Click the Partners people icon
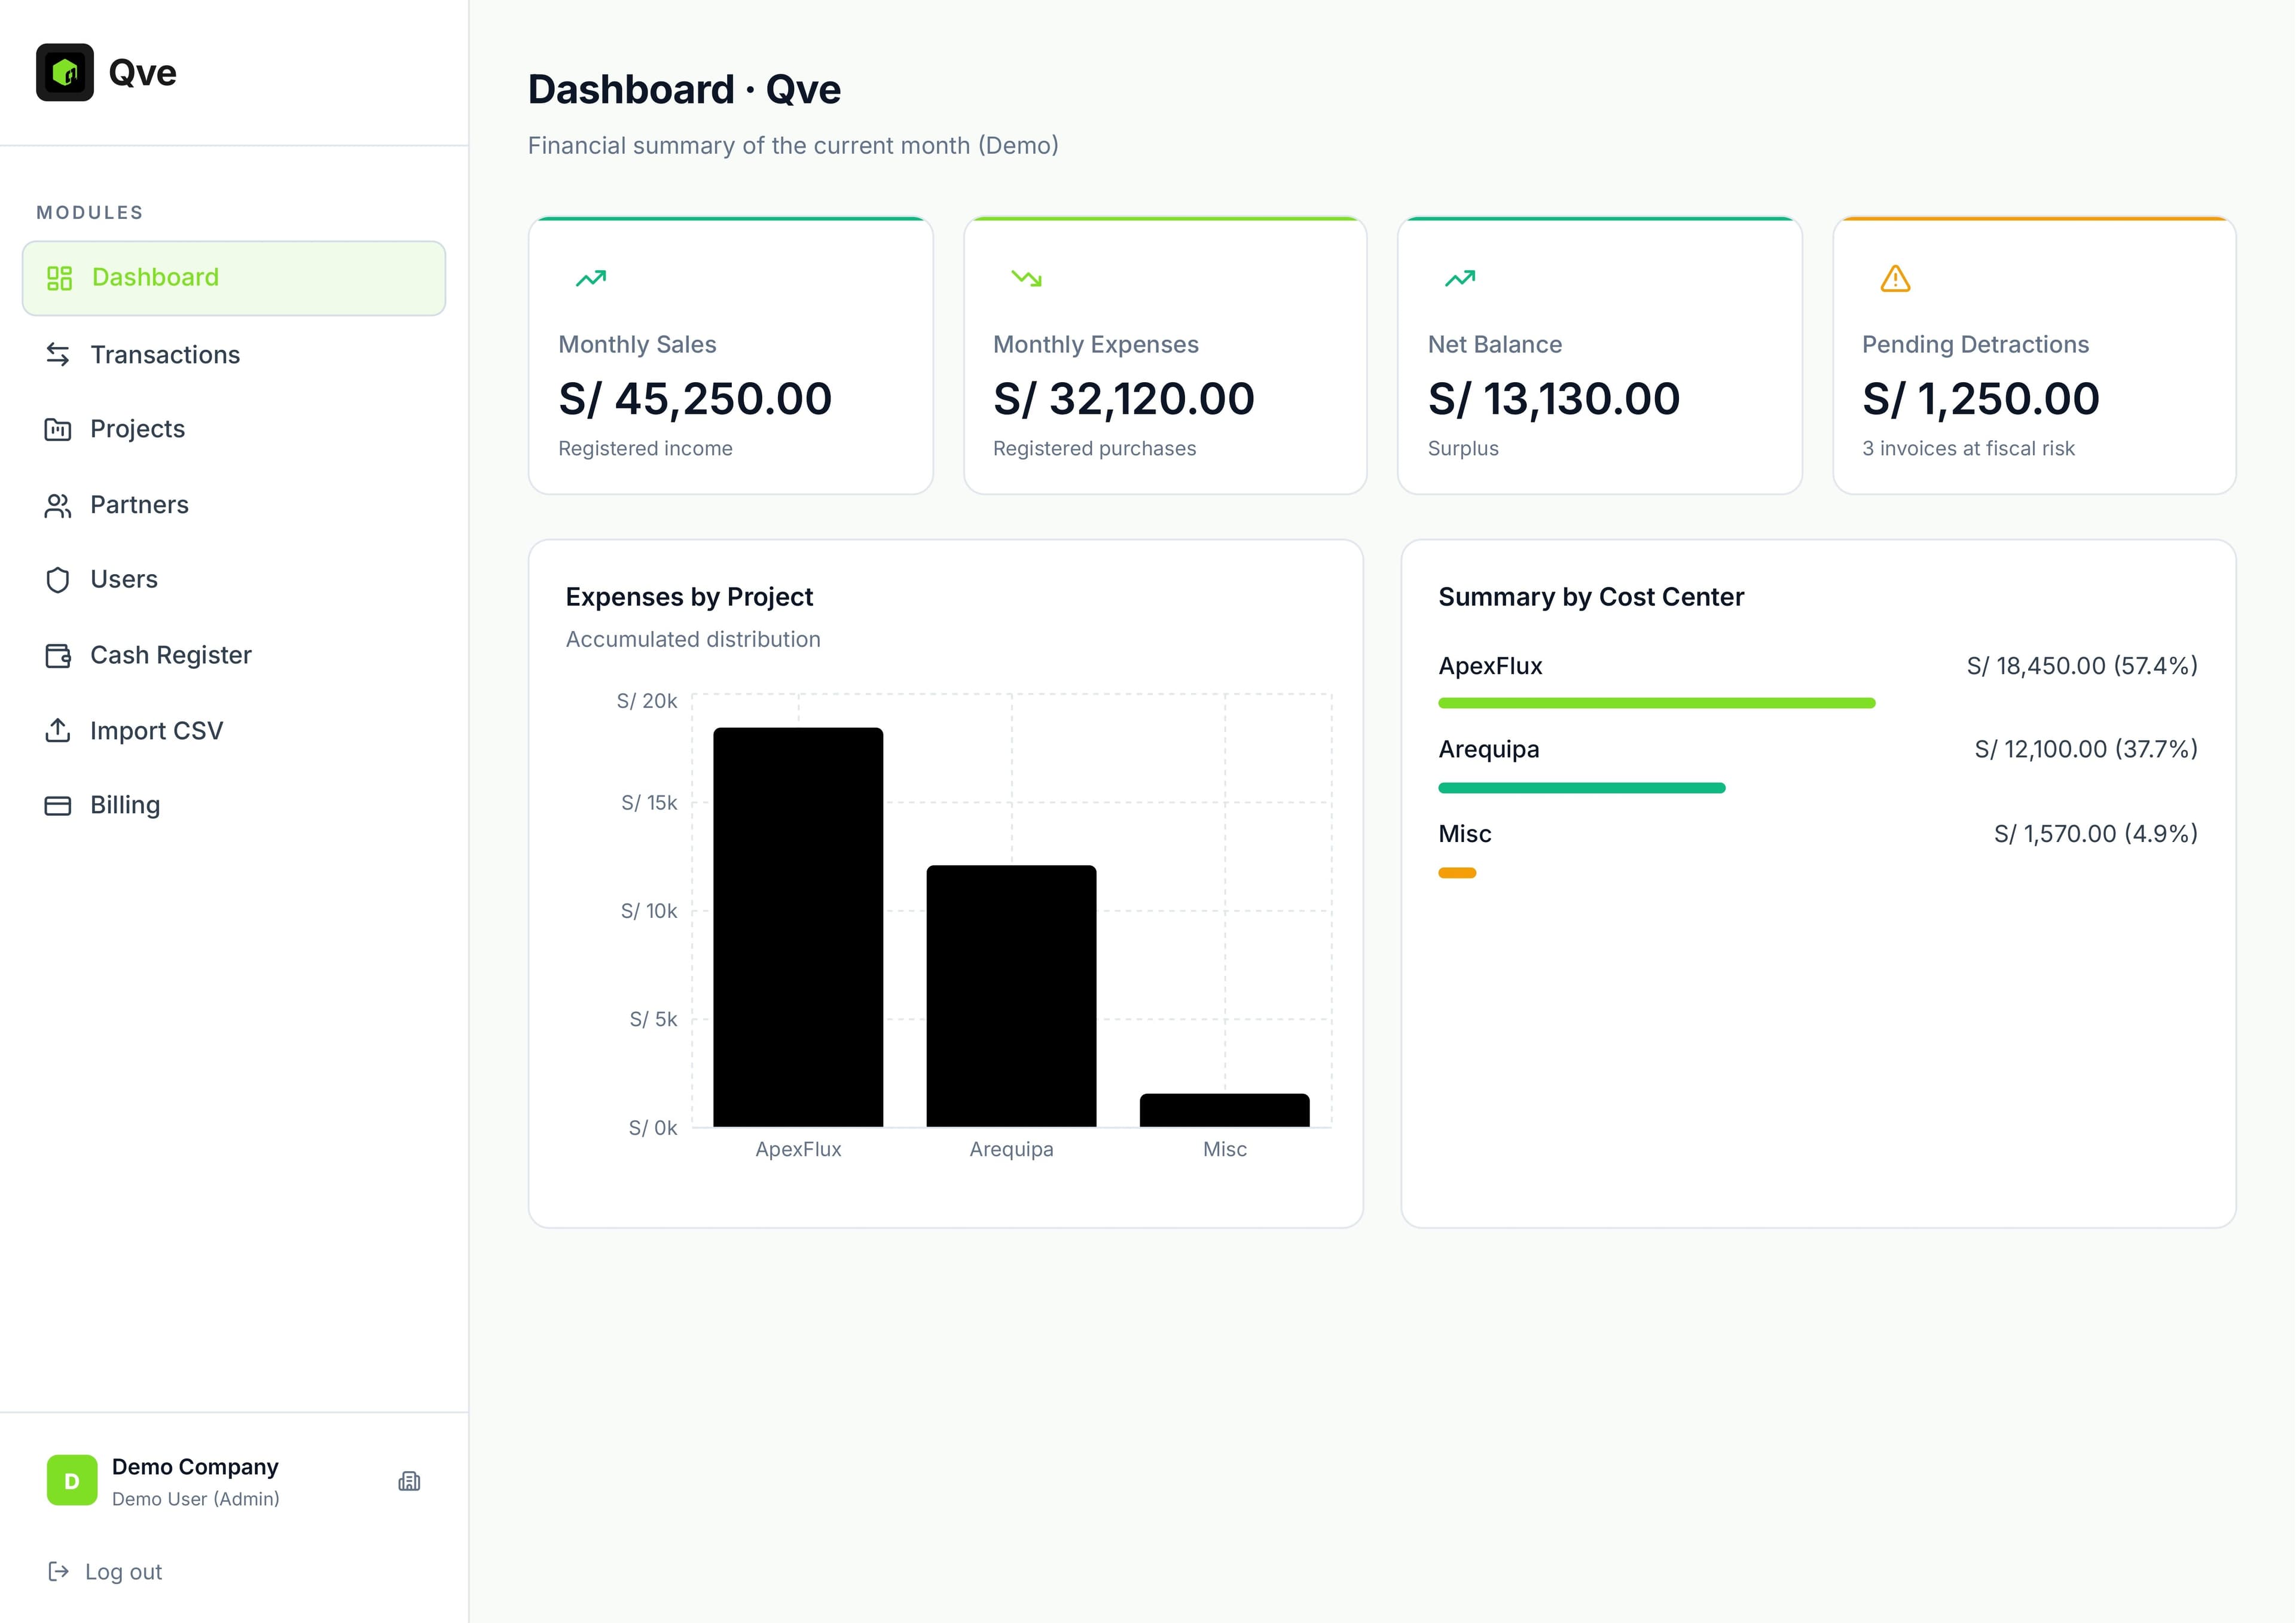The width and height of the screenshot is (2296, 1623). (59, 505)
